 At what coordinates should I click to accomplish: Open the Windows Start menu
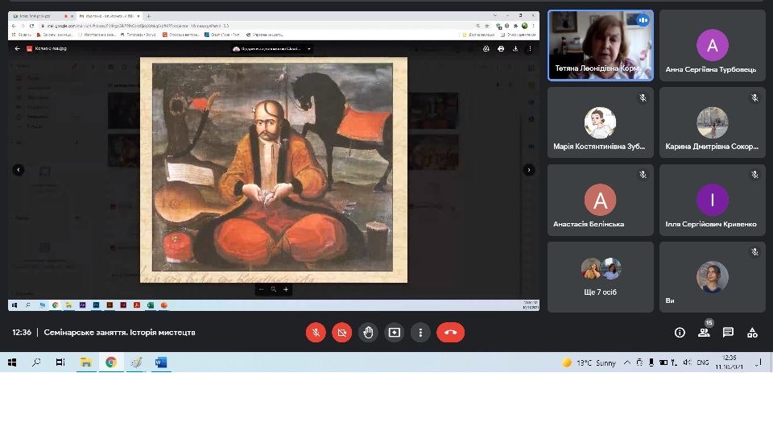point(12,362)
